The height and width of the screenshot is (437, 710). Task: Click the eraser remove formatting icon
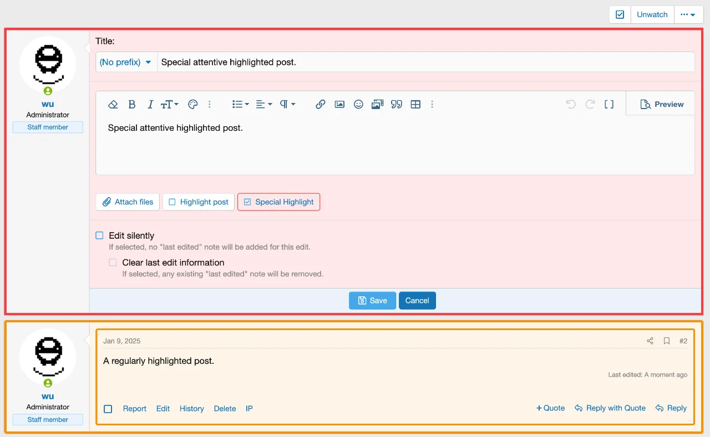click(x=113, y=104)
